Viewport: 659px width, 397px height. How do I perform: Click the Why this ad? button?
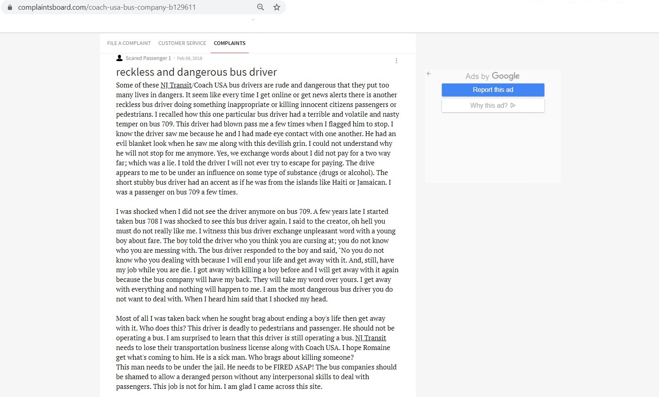pyautogui.click(x=493, y=106)
